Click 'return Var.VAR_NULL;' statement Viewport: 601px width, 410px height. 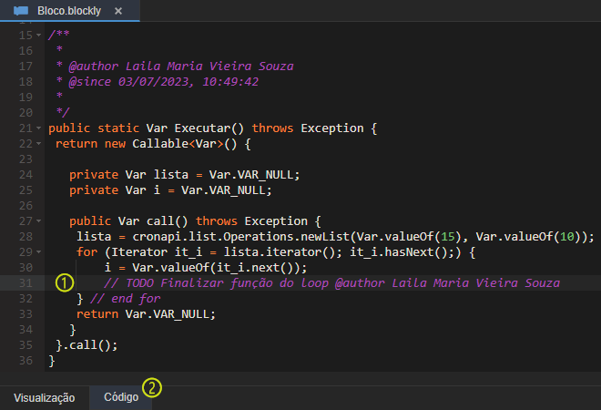(146, 314)
